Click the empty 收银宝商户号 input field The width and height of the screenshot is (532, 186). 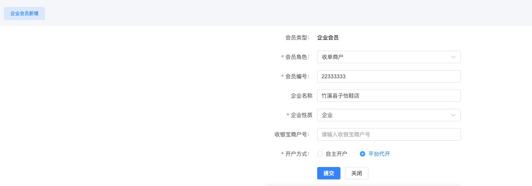tap(389, 134)
